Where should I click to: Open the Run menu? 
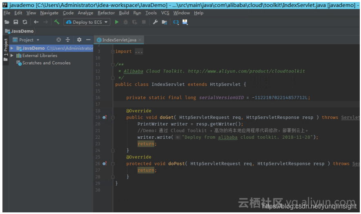coord(137,13)
